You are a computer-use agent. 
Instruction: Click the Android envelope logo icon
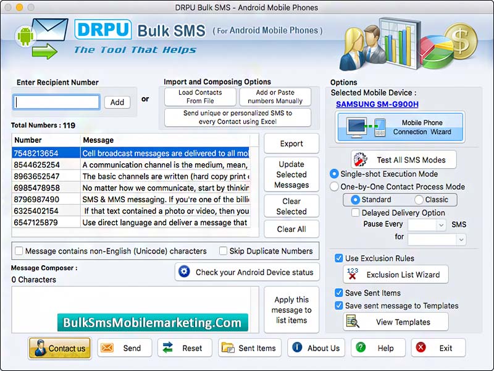tap(42, 38)
